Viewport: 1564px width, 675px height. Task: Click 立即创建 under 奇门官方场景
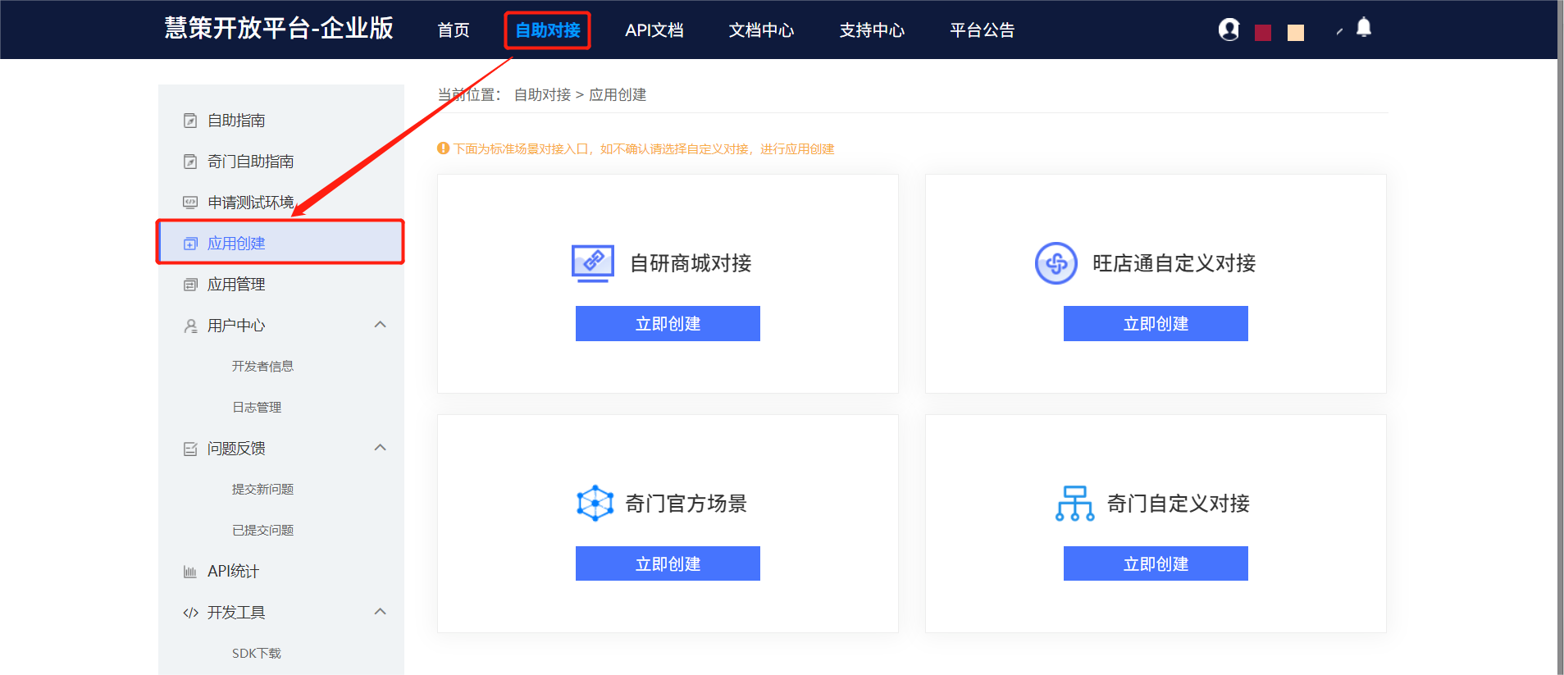(x=668, y=564)
